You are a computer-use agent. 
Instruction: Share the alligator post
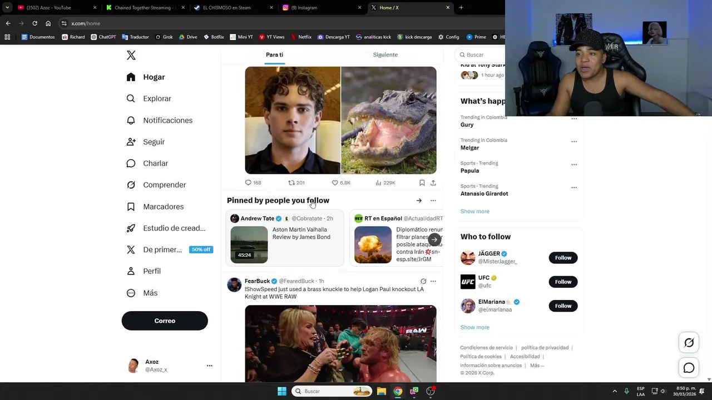(433, 183)
